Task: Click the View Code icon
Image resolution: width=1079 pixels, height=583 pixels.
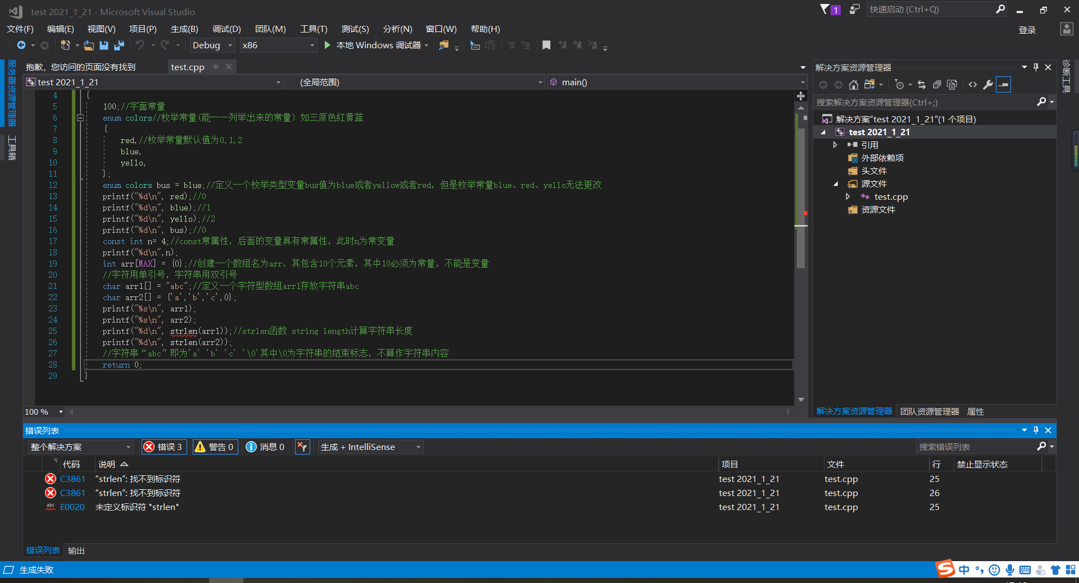Action: [973, 85]
